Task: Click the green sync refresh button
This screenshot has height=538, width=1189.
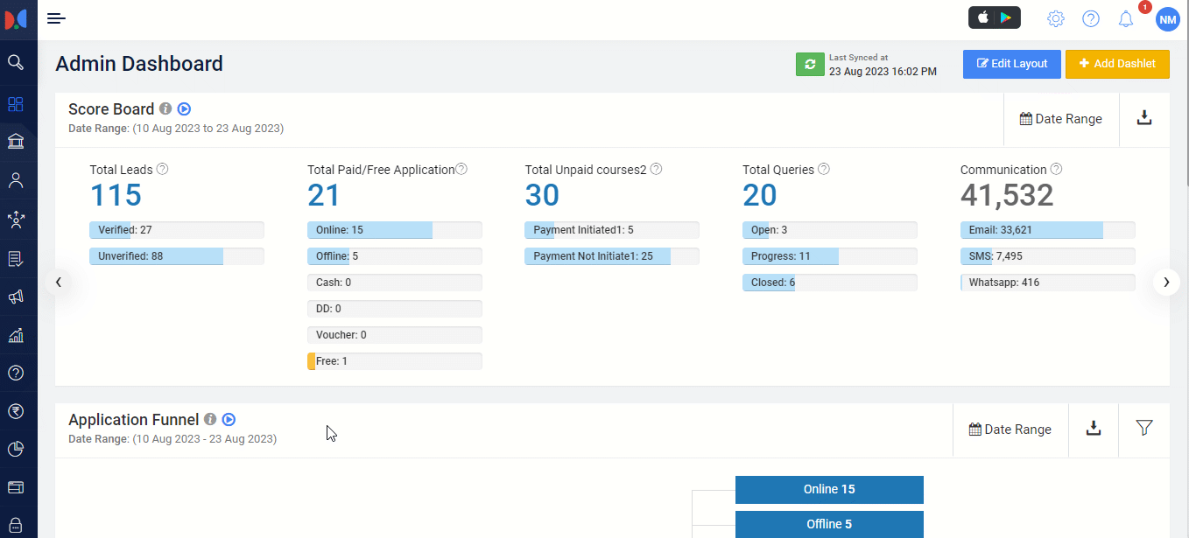Action: click(x=810, y=65)
